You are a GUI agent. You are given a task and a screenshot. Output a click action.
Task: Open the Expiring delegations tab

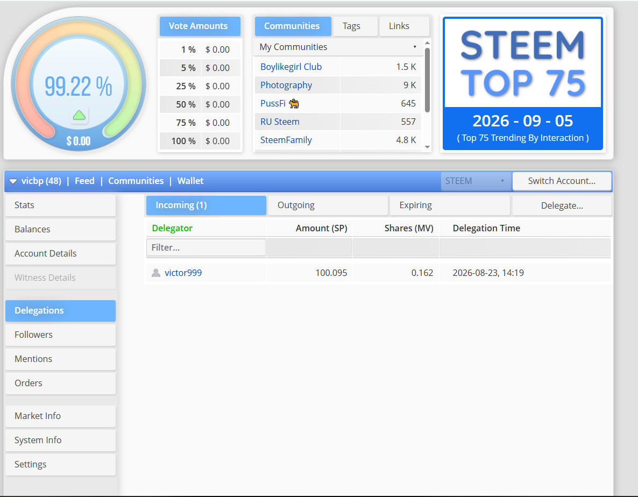450,205
